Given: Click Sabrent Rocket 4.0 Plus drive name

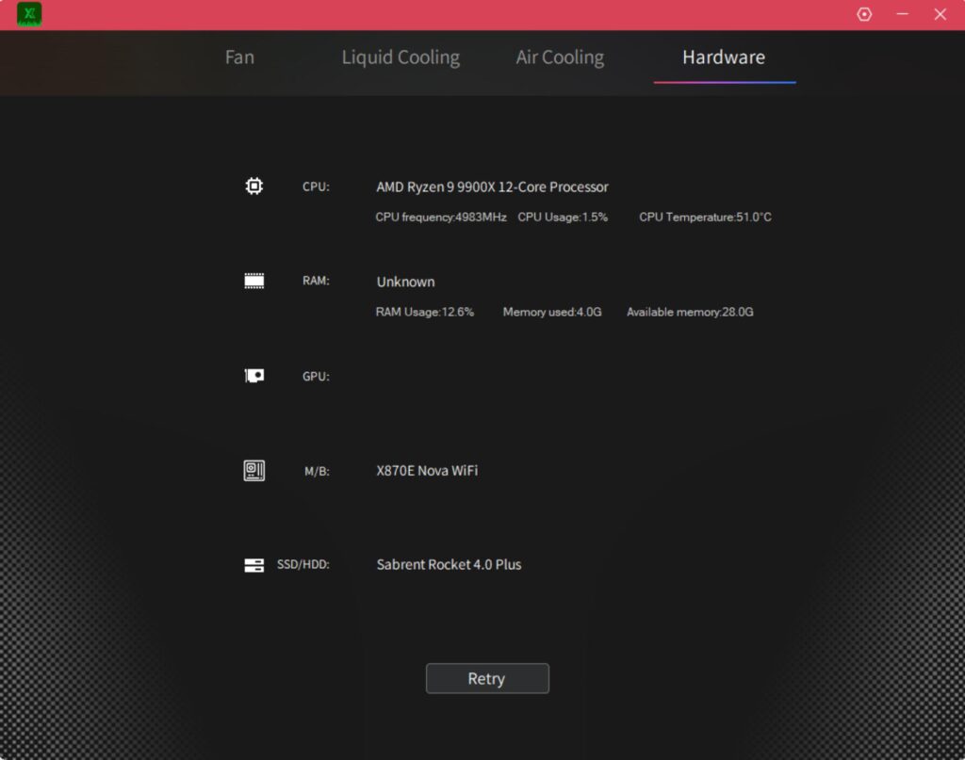Looking at the screenshot, I should click(449, 564).
